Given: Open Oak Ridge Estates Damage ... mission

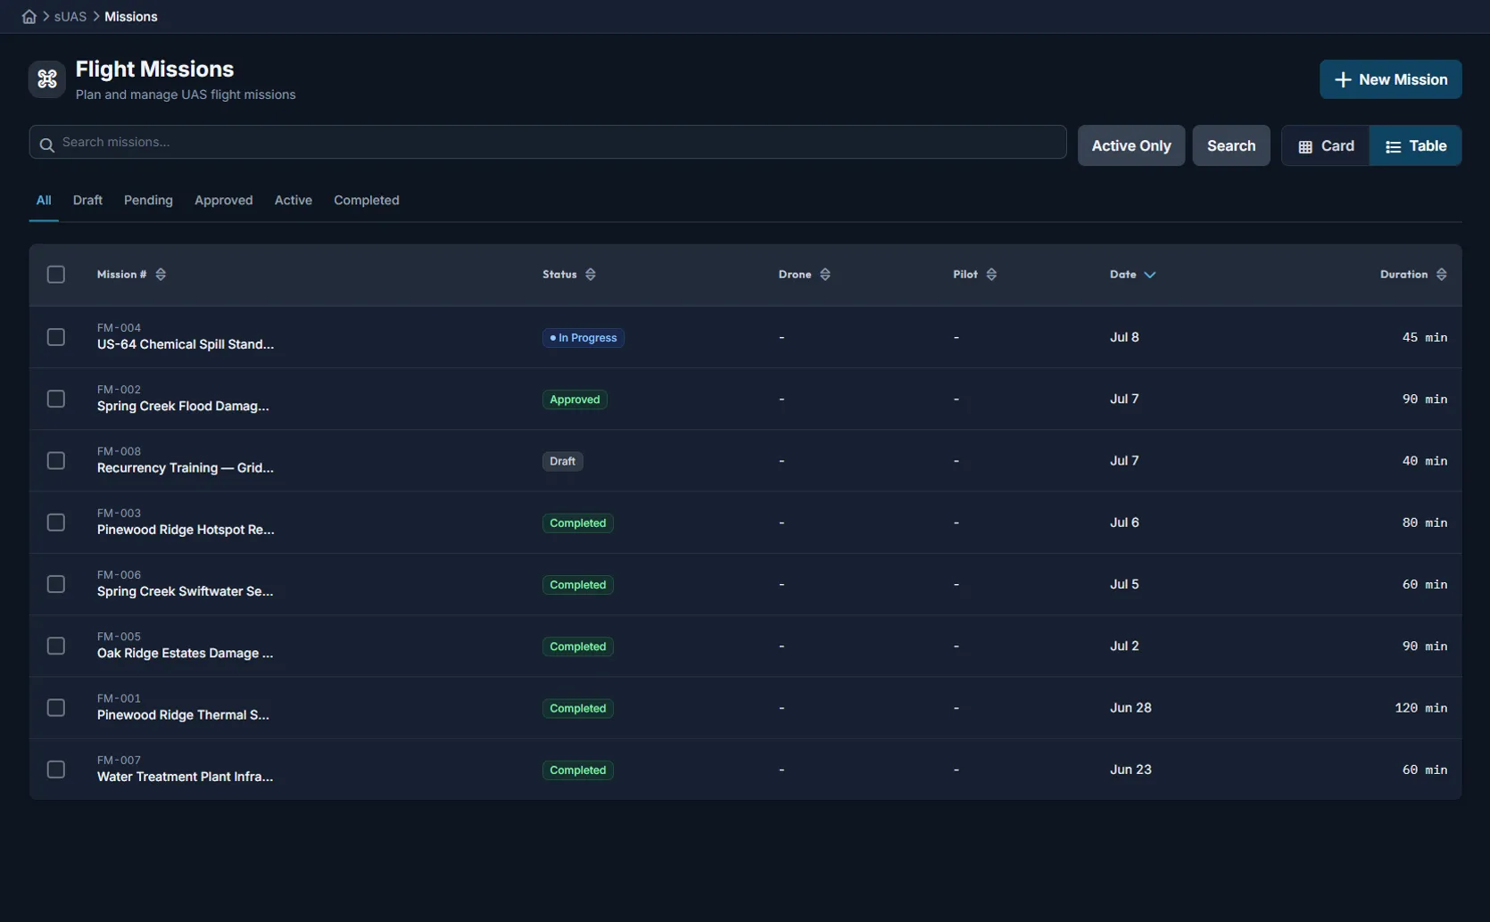Looking at the screenshot, I should tap(186, 653).
